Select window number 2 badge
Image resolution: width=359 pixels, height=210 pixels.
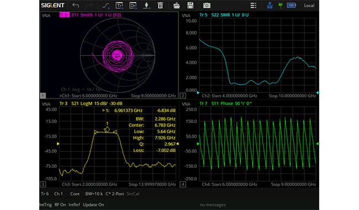[x=183, y=96]
